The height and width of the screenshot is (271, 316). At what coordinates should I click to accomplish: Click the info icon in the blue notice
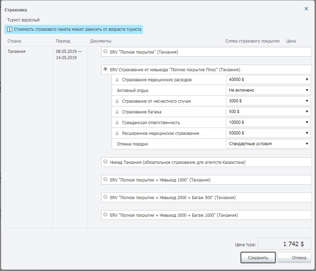(10, 29)
